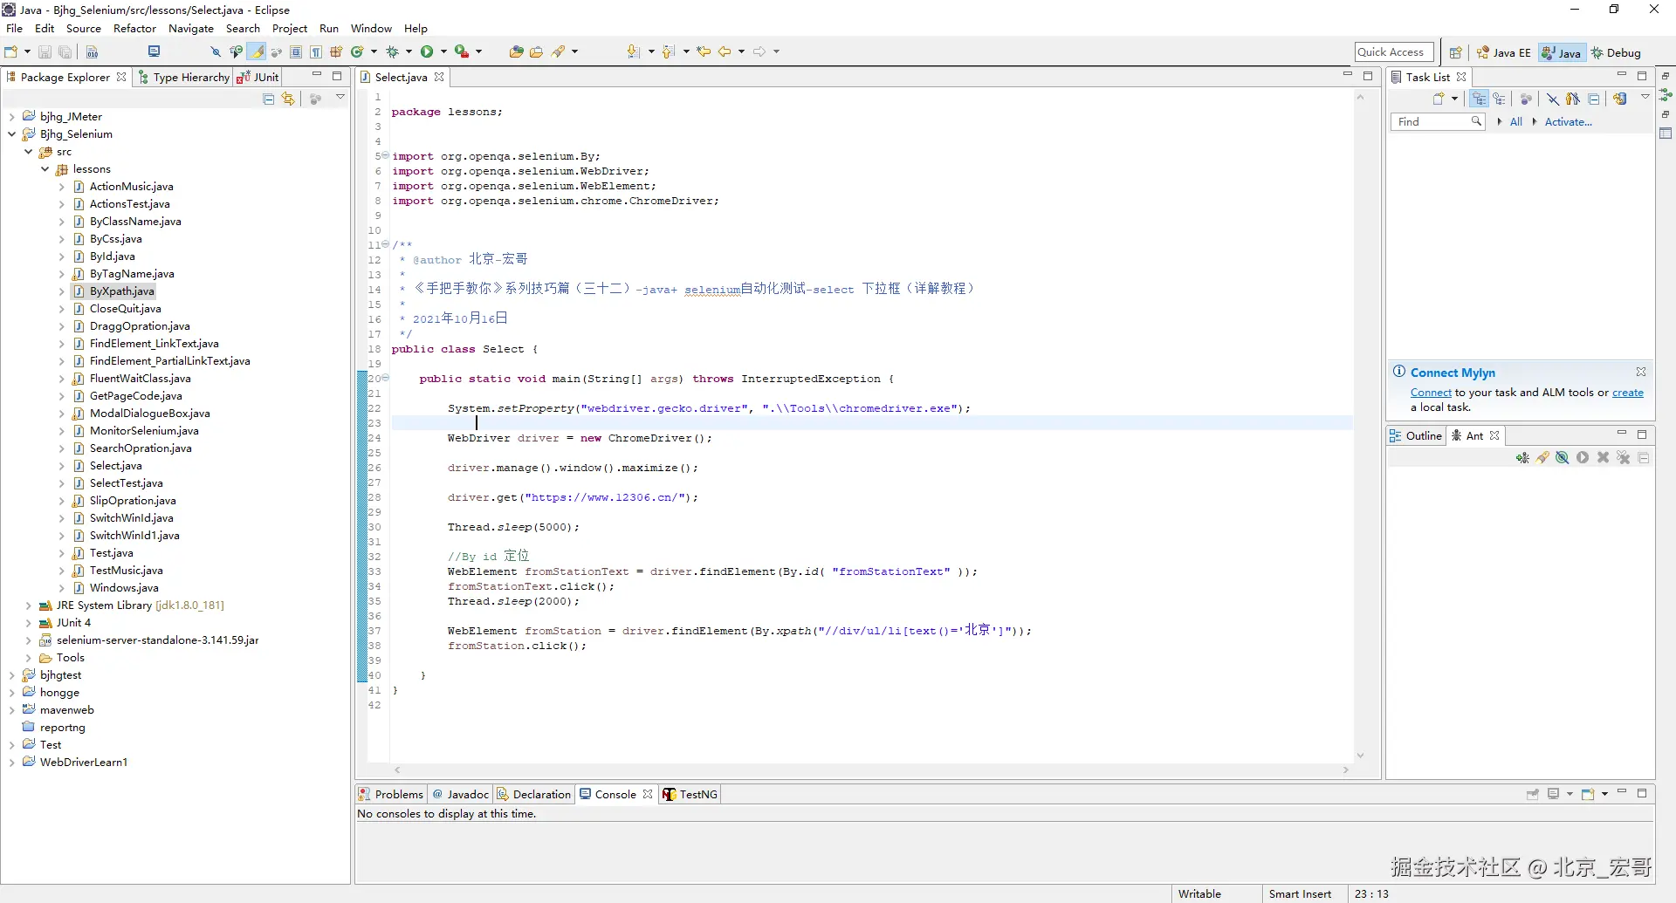Collapse the lessons package node
The image size is (1676, 903).
[45, 169]
